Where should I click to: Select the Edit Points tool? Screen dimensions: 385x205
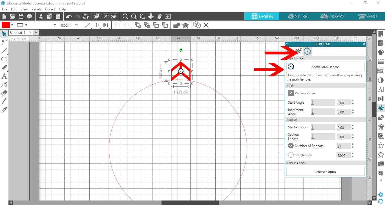point(4,43)
